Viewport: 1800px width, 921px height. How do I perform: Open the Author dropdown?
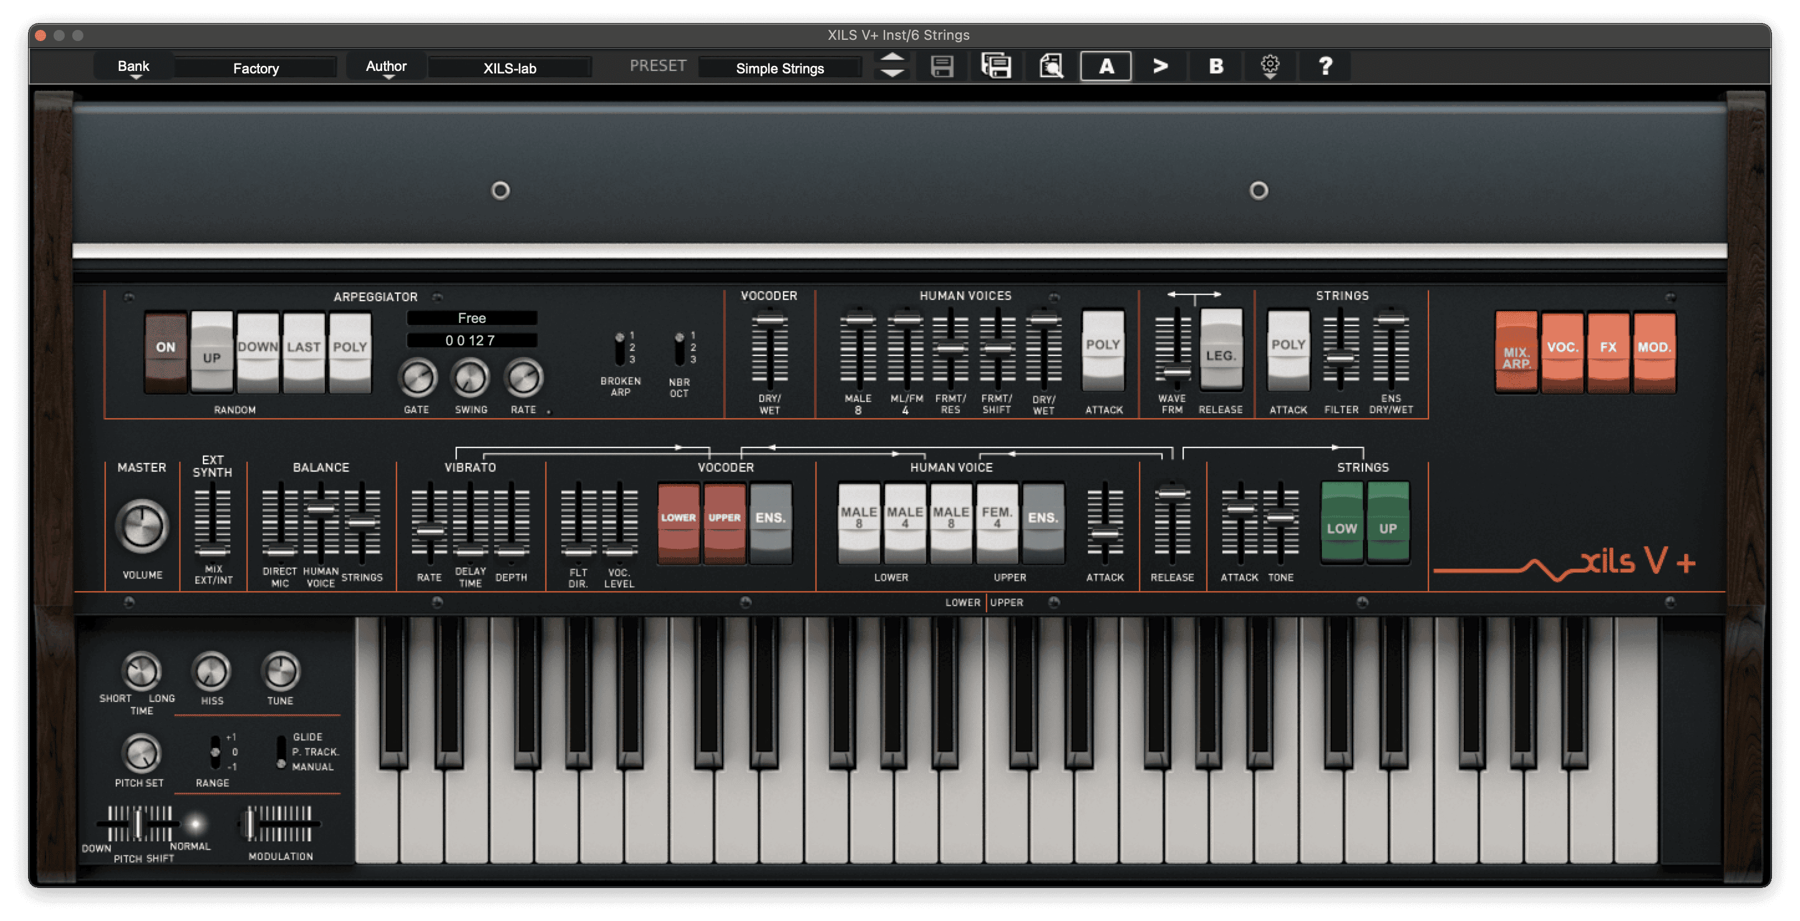pyautogui.click(x=386, y=68)
